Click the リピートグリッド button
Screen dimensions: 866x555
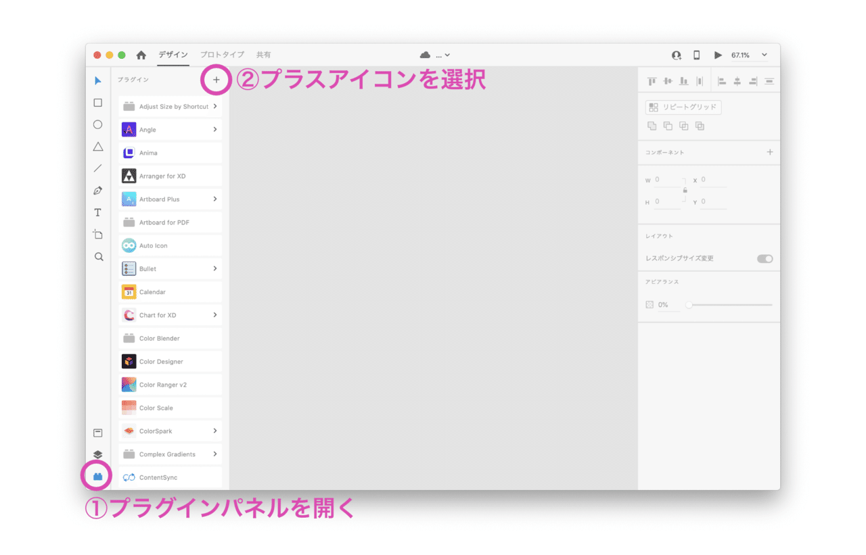click(x=683, y=107)
